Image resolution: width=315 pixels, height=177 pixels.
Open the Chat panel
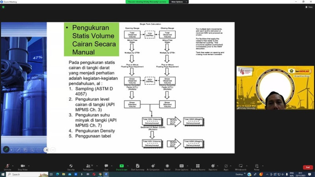click(106, 166)
